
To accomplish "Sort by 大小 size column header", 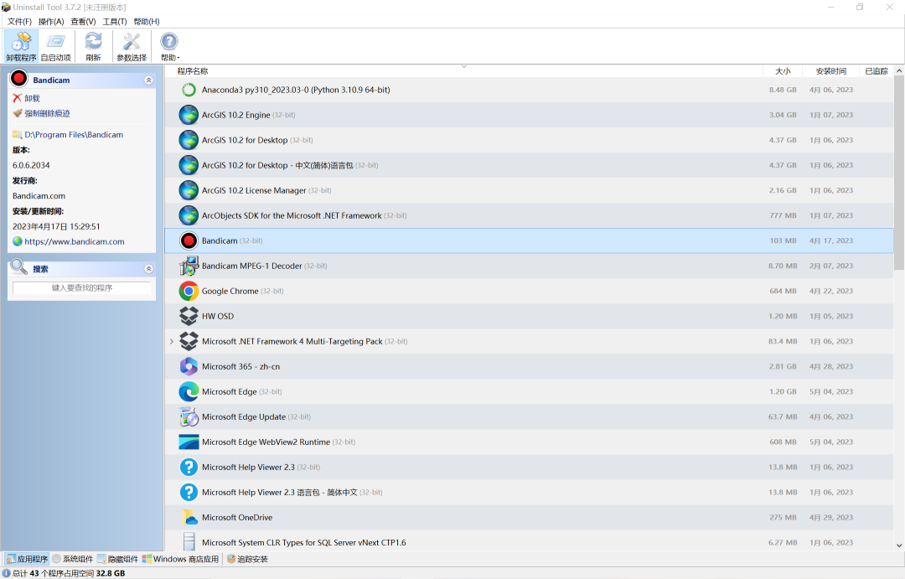I will tap(783, 71).
